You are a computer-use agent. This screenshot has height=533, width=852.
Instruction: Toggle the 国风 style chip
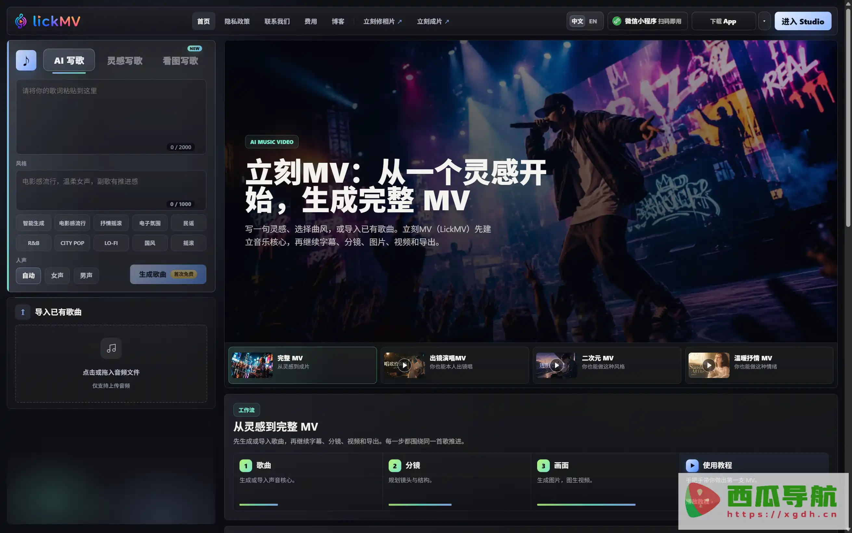tap(150, 243)
